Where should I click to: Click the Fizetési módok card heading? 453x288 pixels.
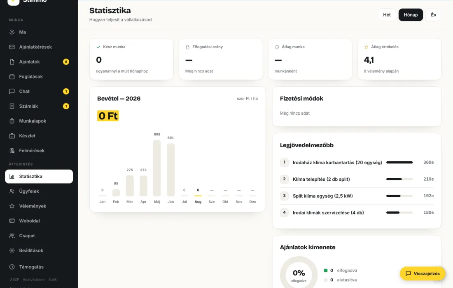point(301,99)
